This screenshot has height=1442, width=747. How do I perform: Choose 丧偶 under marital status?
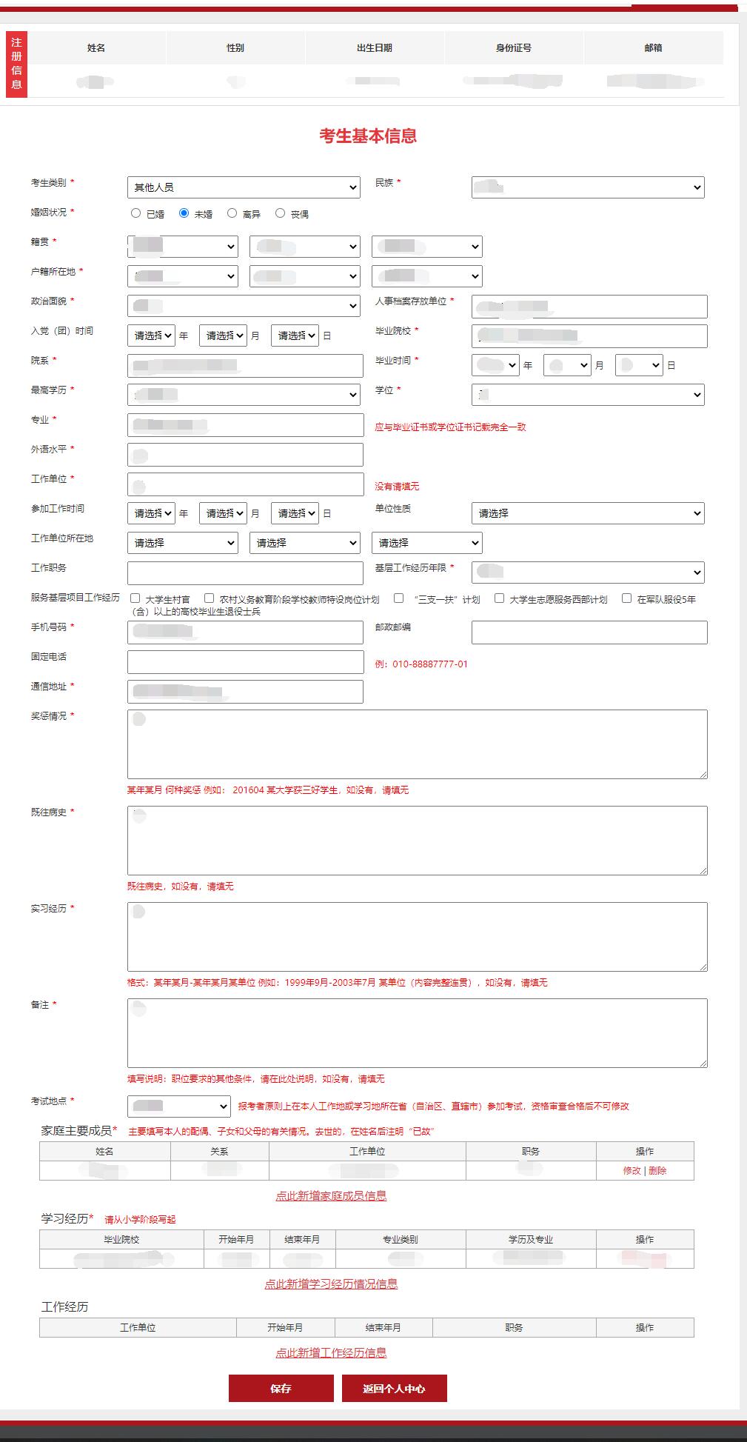click(x=280, y=213)
